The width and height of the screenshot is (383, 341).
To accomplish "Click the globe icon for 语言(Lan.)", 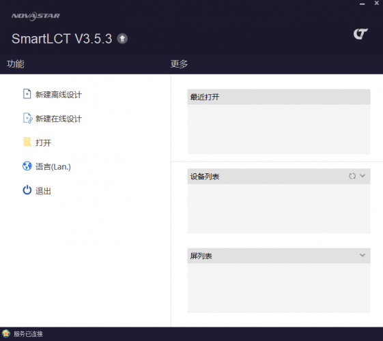I will (x=27, y=166).
